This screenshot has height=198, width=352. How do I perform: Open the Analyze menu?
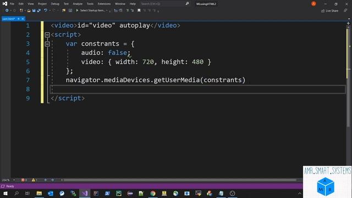[78, 4]
